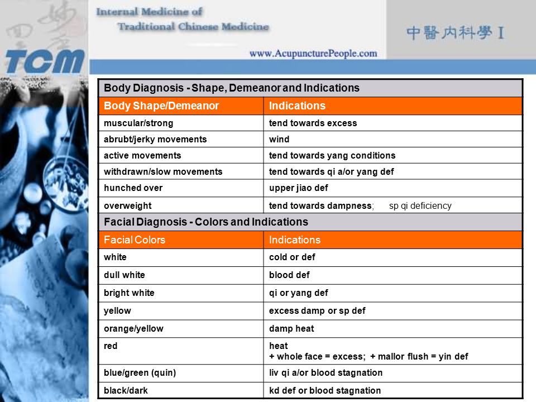The width and height of the screenshot is (536, 402).
Task: Select 'Facial Diagnosis - Colors and Indications' heading
Action: click(206, 222)
